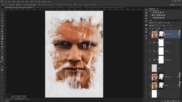The height and width of the screenshot is (102, 182).
Task: Click the foreground color swatch
Action: pyautogui.click(x=1, y=64)
